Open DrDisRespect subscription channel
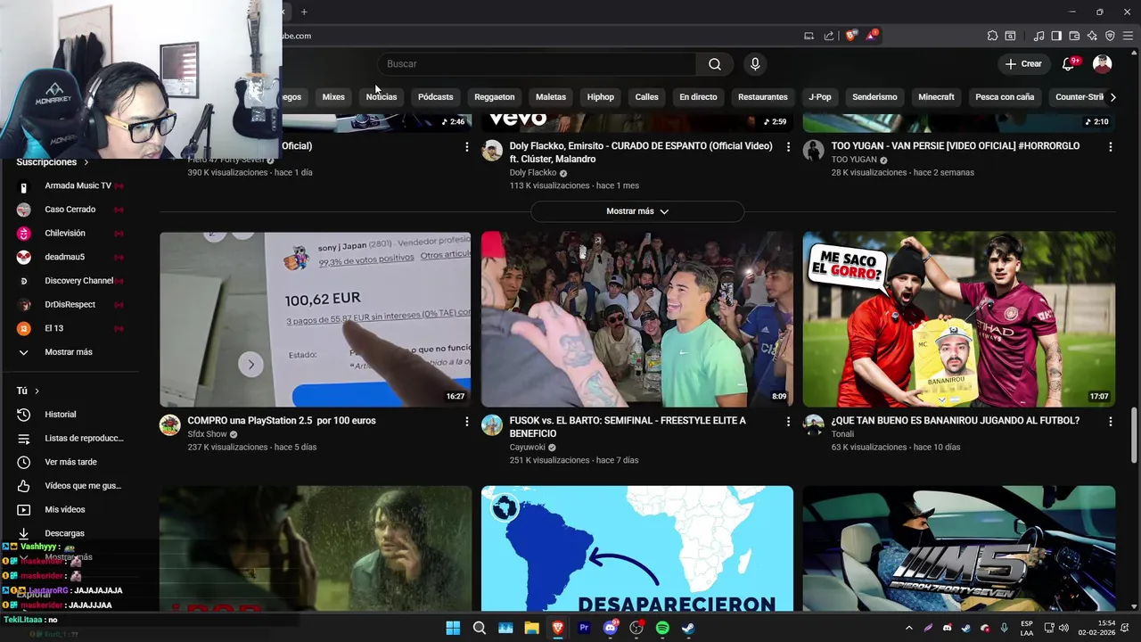The height and width of the screenshot is (642, 1141). click(x=69, y=305)
